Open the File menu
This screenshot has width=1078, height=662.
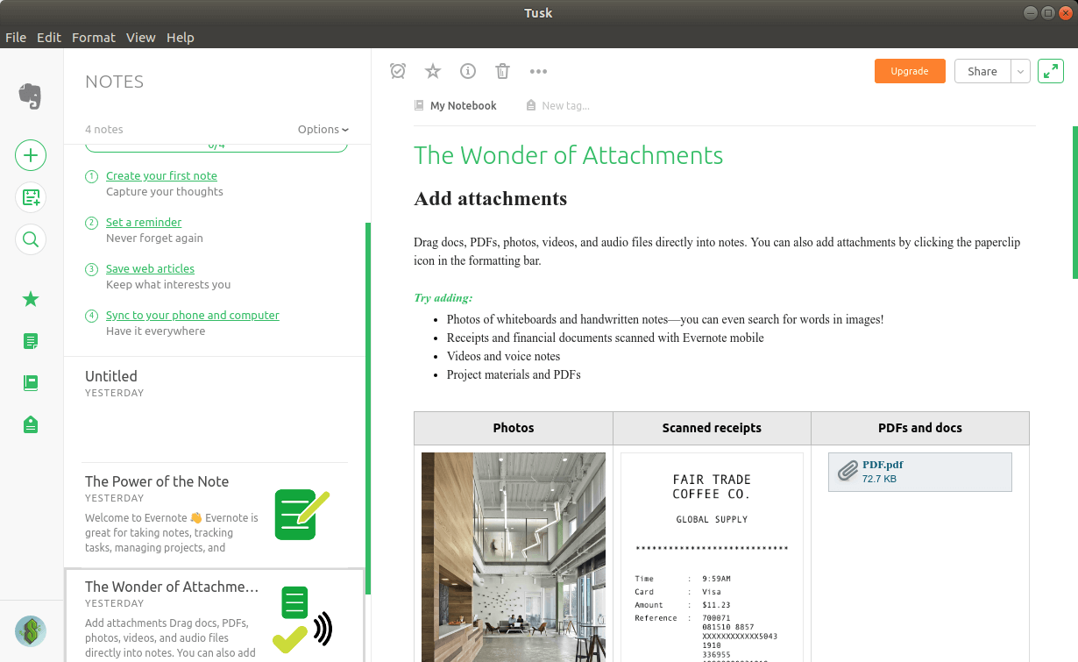(16, 37)
